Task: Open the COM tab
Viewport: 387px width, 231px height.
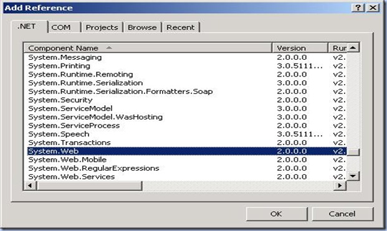Action: click(64, 27)
